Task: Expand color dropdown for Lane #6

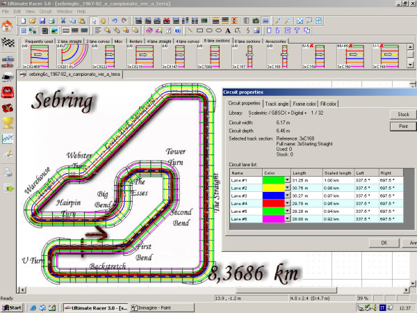Action: coord(287,218)
